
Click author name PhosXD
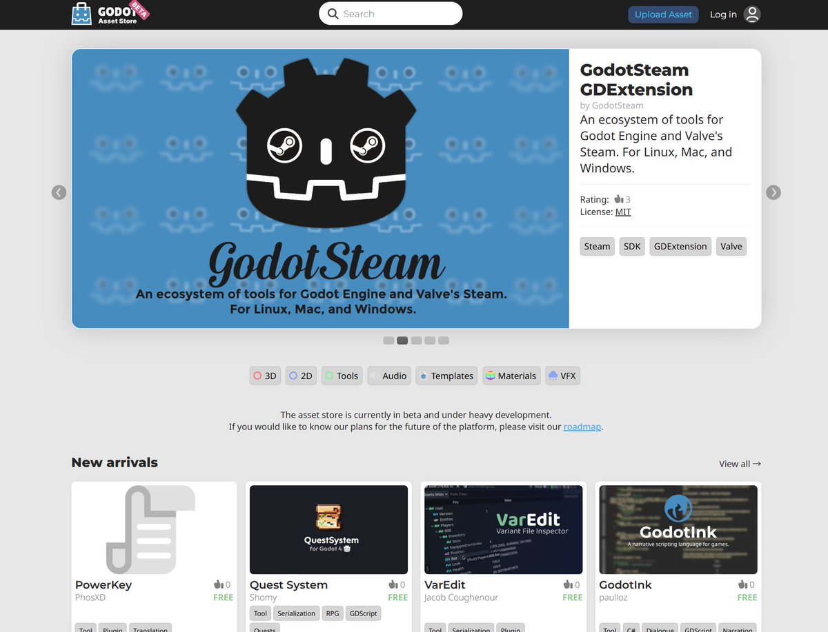(x=90, y=598)
